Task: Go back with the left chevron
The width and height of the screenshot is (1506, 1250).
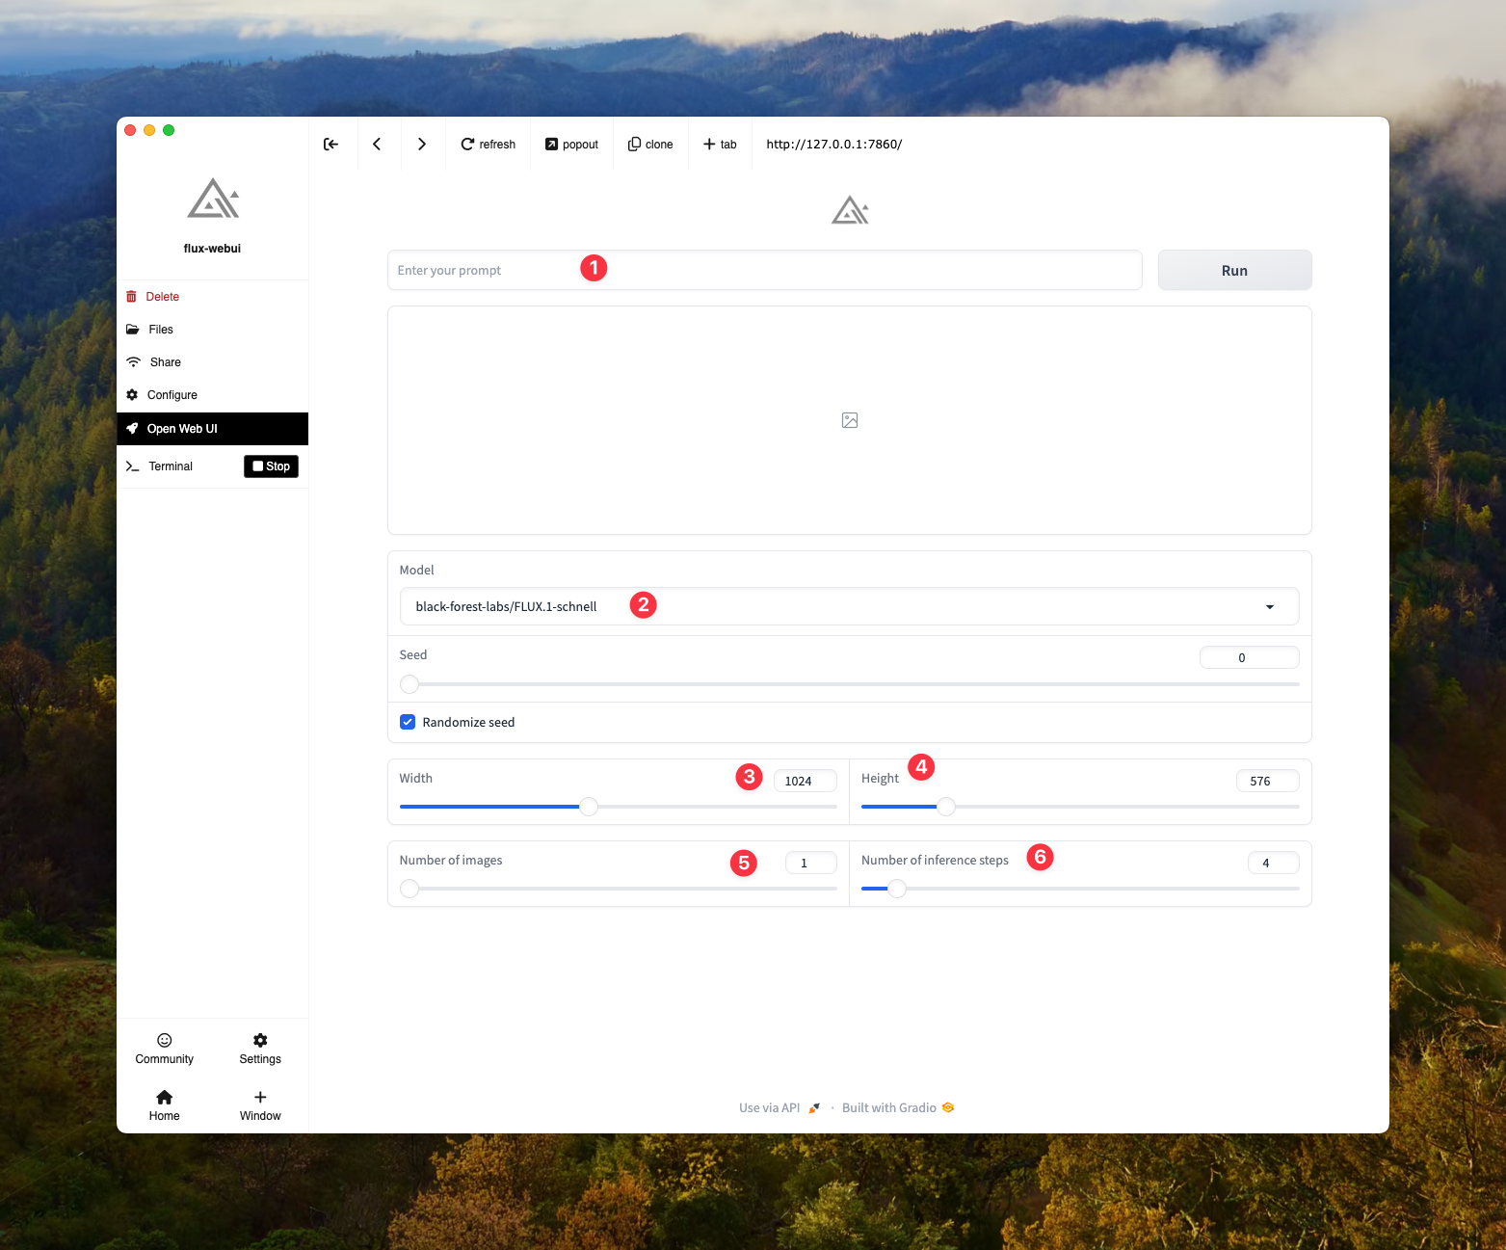Action: (377, 145)
